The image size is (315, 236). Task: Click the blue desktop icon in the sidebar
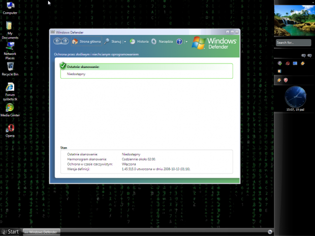pos(295,63)
